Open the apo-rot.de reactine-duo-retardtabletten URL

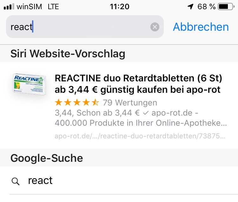point(140,136)
